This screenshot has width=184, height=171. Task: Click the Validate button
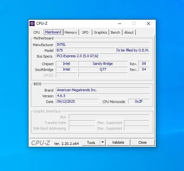pos(118,142)
